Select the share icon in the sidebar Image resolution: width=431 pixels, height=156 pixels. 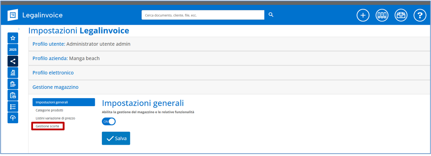pyautogui.click(x=13, y=61)
